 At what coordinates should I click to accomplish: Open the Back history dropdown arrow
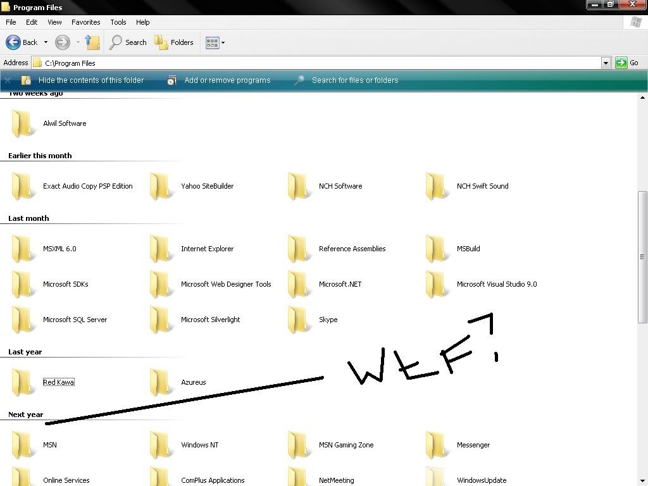click(46, 42)
